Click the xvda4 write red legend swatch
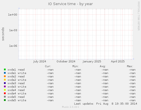 (5, 93)
